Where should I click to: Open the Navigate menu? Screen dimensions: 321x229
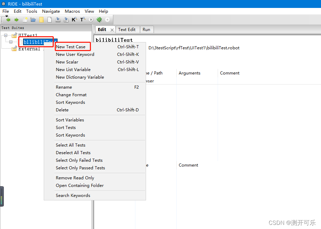click(51, 11)
